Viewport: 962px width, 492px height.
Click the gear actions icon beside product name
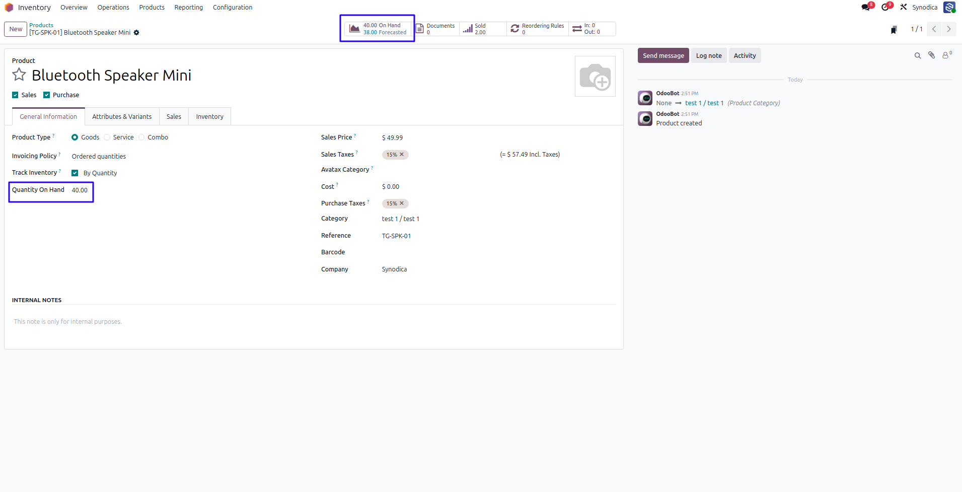pos(136,33)
